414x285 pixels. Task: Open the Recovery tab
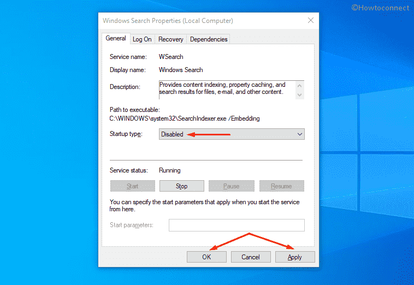click(170, 39)
